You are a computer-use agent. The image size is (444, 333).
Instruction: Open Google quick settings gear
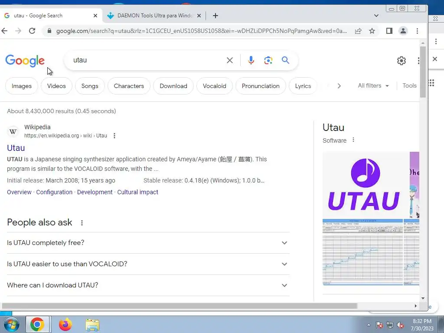pyautogui.click(x=401, y=61)
